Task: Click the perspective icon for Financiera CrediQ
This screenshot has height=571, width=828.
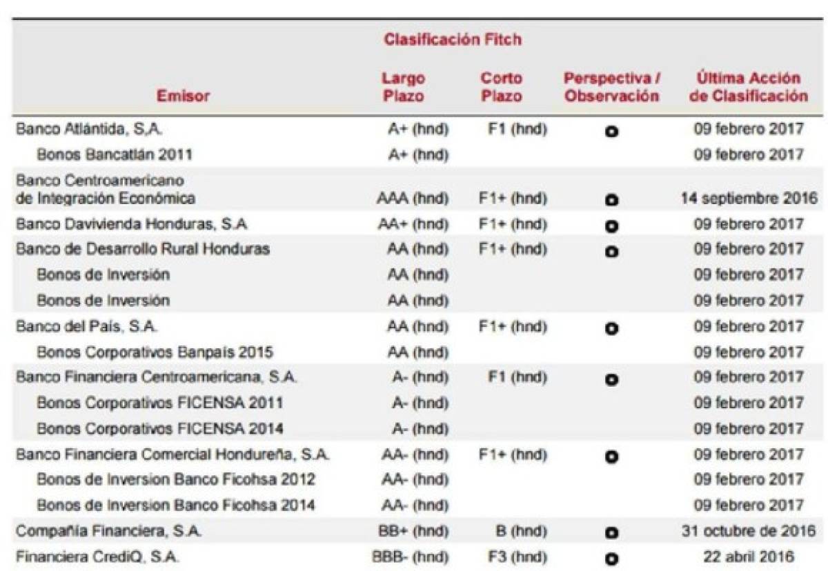Action: [611, 559]
